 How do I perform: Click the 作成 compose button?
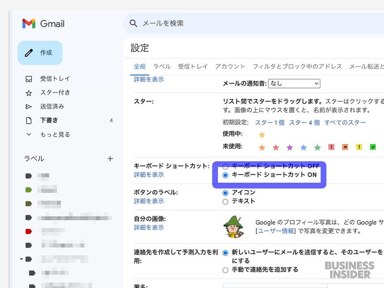click(x=40, y=53)
